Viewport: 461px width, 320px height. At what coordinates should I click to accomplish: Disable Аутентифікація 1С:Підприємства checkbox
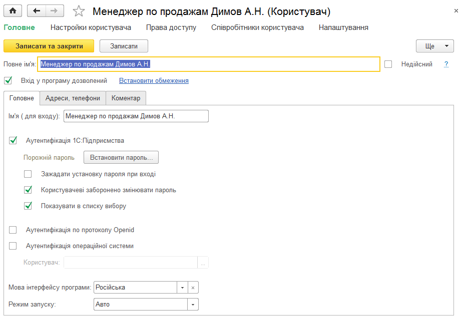(x=13, y=140)
